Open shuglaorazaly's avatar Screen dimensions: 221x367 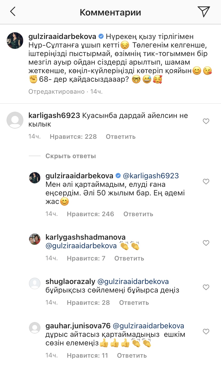pos(35,283)
